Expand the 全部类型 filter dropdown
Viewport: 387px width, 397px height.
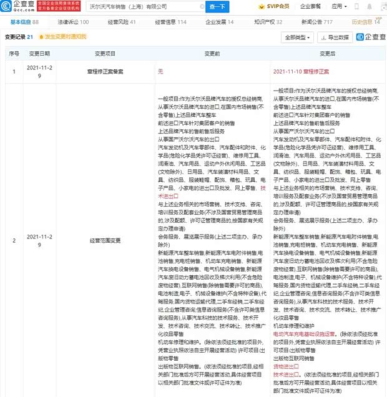pyautogui.click(x=297, y=37)
